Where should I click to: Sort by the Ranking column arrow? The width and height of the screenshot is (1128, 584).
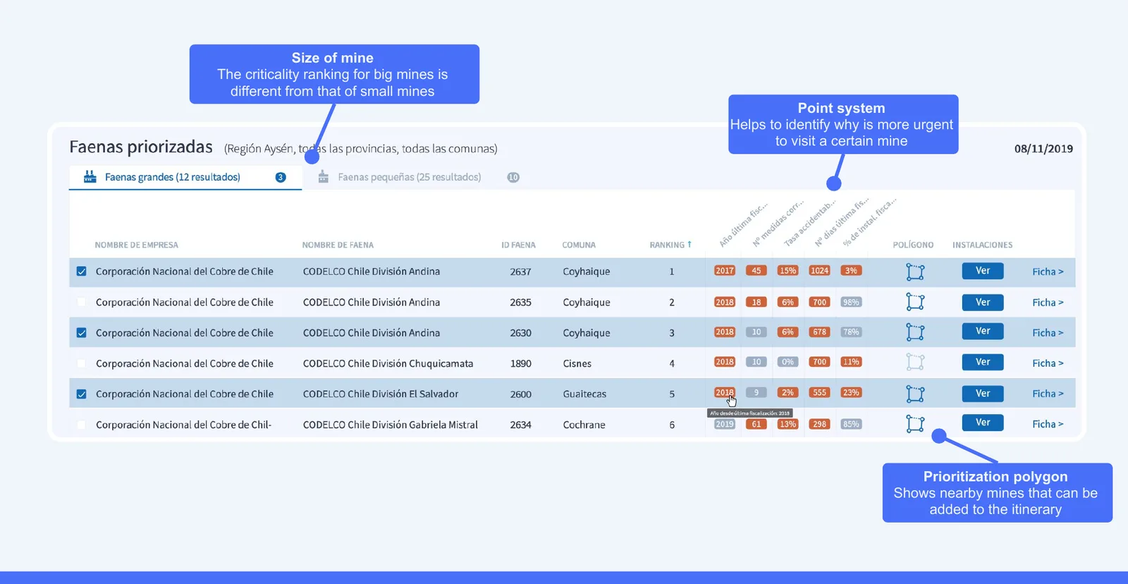(x=689, y=245)
